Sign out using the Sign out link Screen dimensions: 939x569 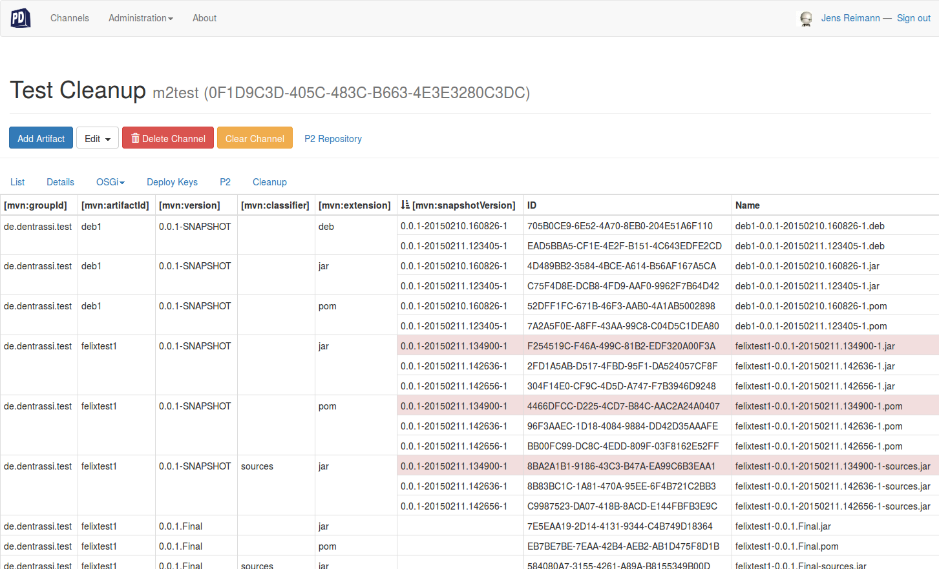coord(913,18)
